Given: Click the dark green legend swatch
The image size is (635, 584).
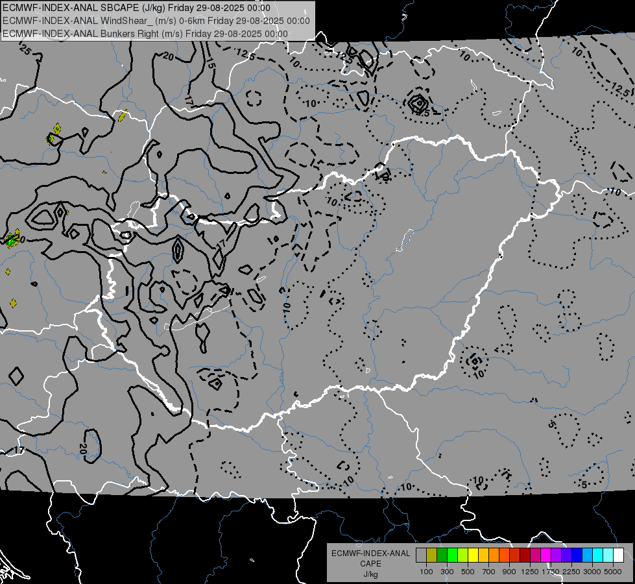Looking at the screenshot, I should coord(442,555).
